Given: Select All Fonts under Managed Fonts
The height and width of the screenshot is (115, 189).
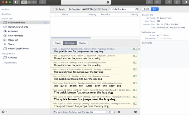Looking at the screenshot, I should 25,57.
